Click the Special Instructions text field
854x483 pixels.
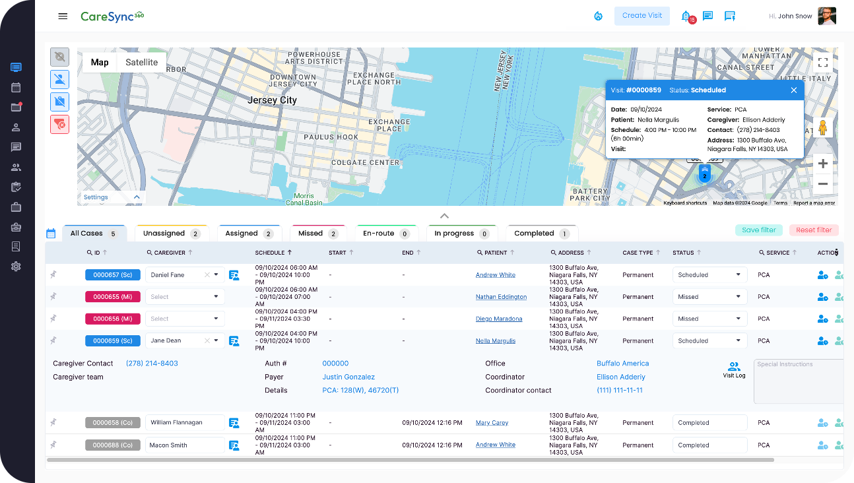point(800,381)
